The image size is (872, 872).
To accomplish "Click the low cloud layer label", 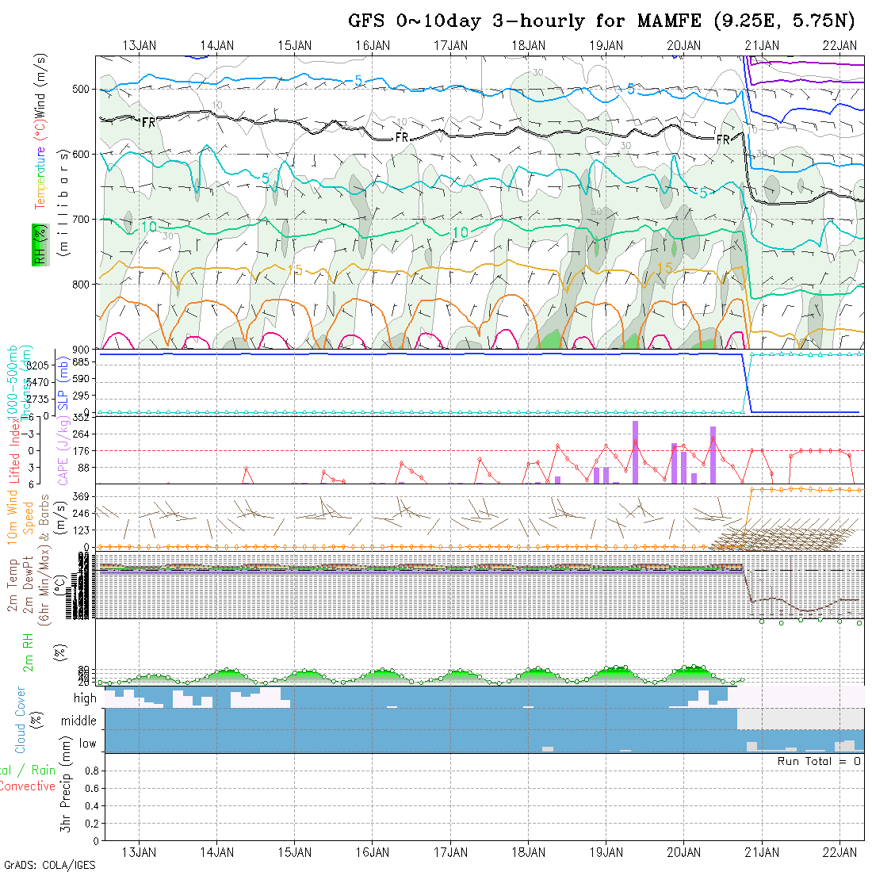I will tap(87, 744).
